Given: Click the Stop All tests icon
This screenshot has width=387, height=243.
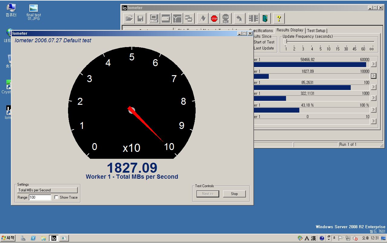Looking at the screenshot, I should pyautogui.click(x=226, y=18).
